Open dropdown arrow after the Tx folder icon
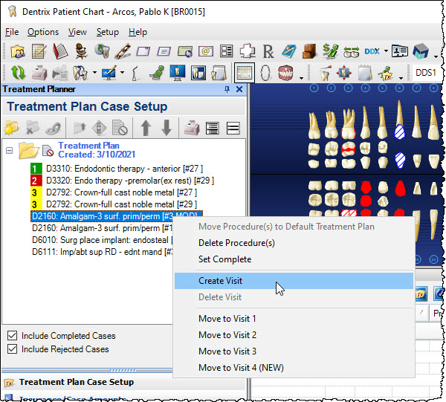The width and height of the screenshot is (446, 402). (x=401, y=78)
